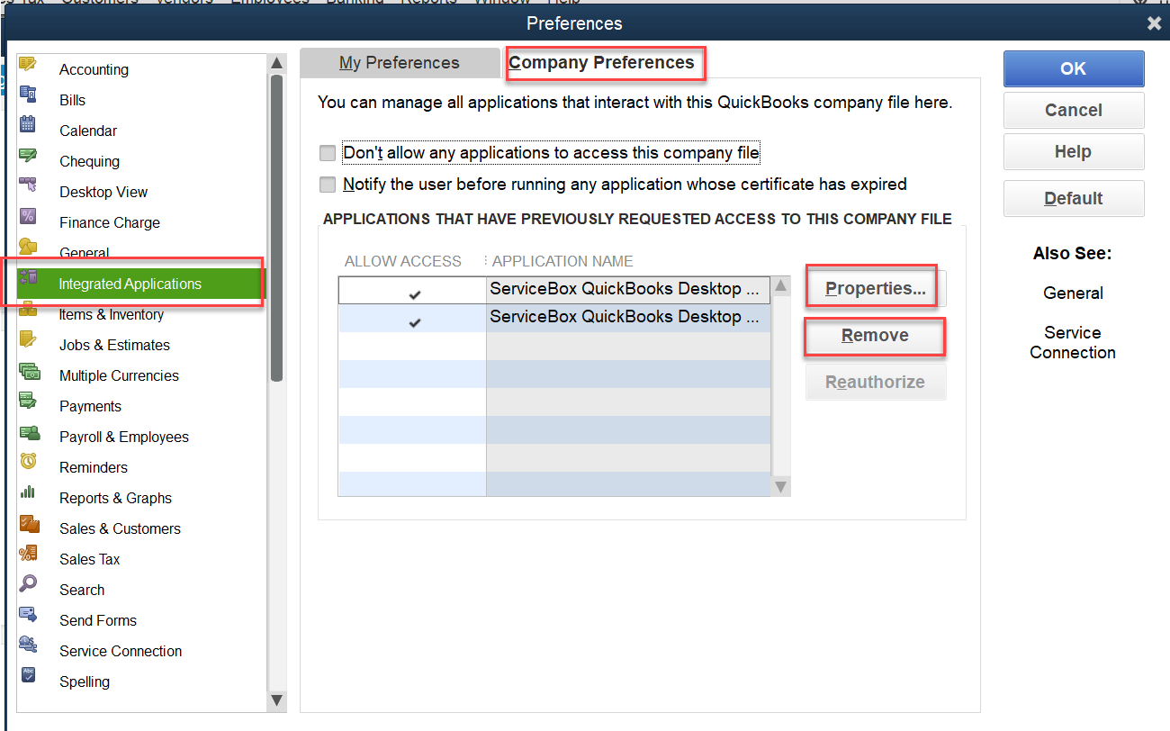The height and width of the screenshot is (731, 1170).
Task: Click the Desktop View category icon
Action: pos(28,185)
